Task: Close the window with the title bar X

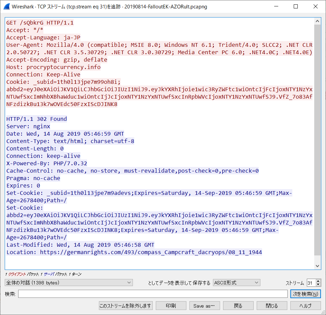Action: pyautogui.click(x=315, y=6)
